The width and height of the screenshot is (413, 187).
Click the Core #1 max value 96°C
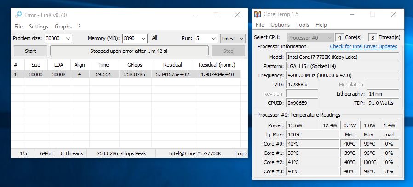tap(369, 153)
